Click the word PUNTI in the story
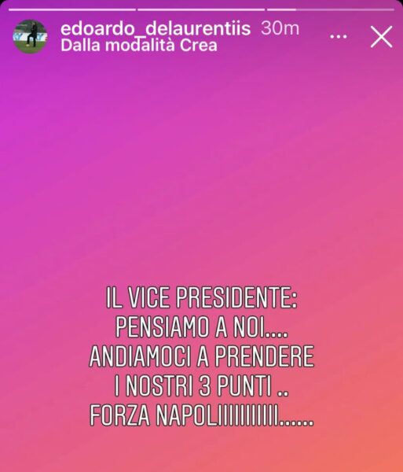 [244, 385]
